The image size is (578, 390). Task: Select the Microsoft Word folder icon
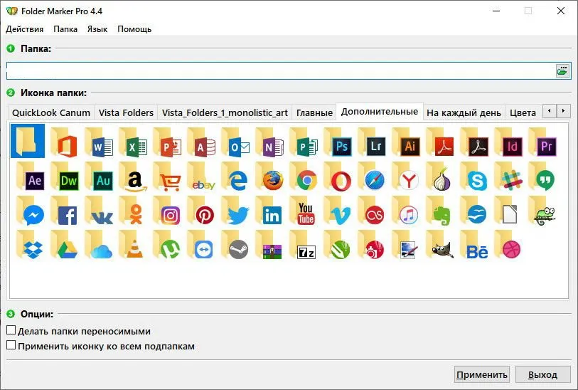click(x=99, y=143)
